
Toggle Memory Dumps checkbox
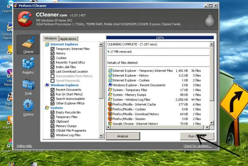[x=52, y=126]
